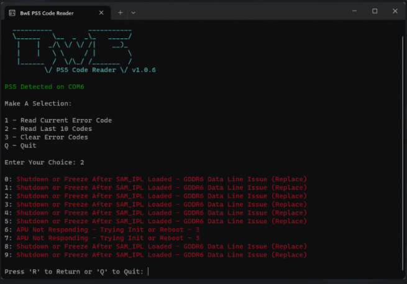Click the 'PS5 Detected on COM6' status line

coord(44,87)
